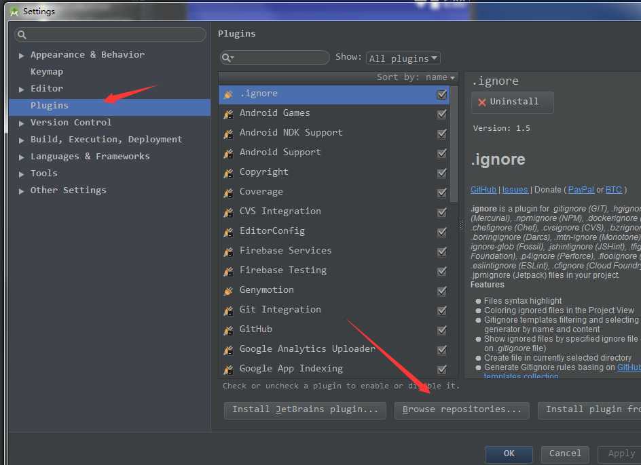Disable the GitHub plugin checkbox

click(441, 330)
